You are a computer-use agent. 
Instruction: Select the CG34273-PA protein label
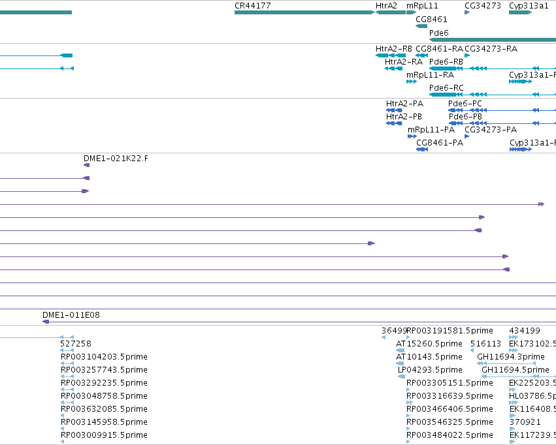click(x=491, y=130)
